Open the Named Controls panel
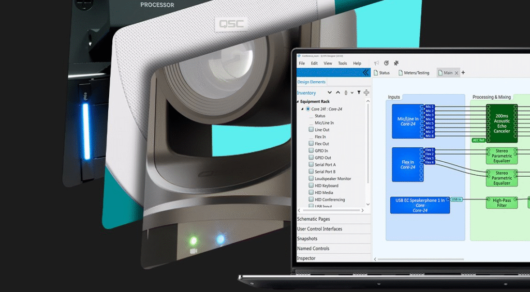 click(x=313, y=249)
